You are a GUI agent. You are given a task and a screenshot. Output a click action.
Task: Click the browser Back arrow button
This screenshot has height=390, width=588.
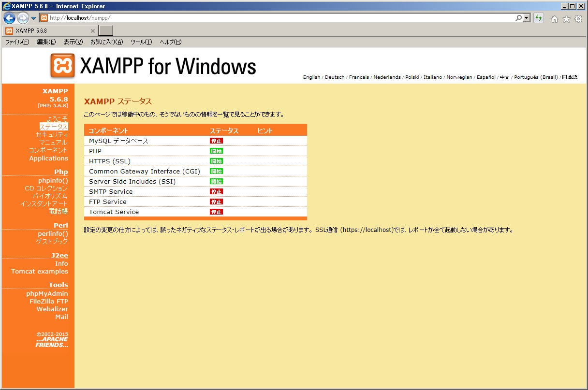pyautogui.click(x=9, y=18)
